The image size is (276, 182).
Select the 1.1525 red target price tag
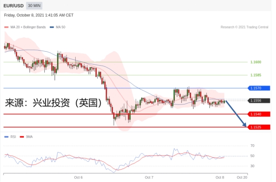(x=259, y=127)
